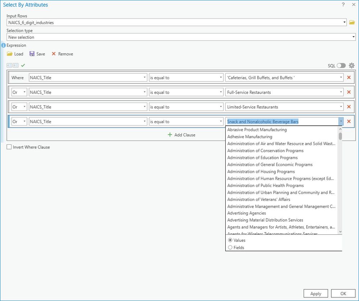Screen dimensions: 359x301
Task: Load a saved expression file
Action: tap(15, 54)
